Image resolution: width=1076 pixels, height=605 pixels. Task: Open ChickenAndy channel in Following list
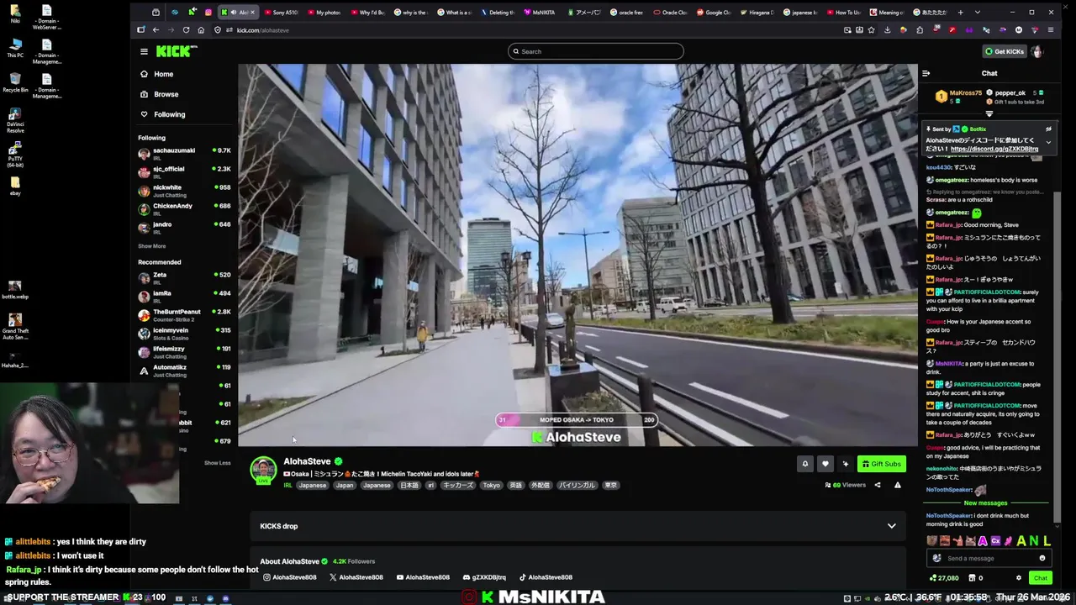pos(184,209)
